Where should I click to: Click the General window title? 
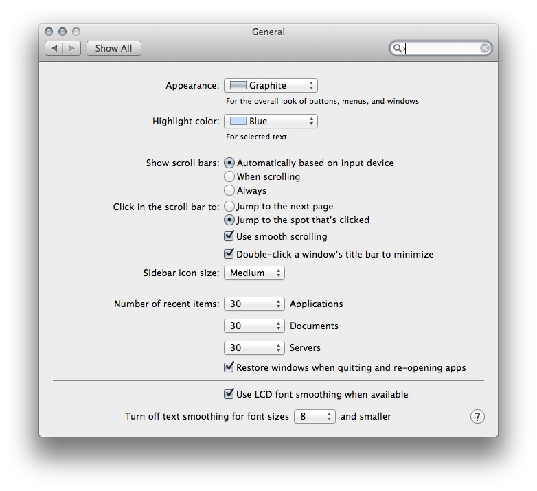tap(268, 32)
